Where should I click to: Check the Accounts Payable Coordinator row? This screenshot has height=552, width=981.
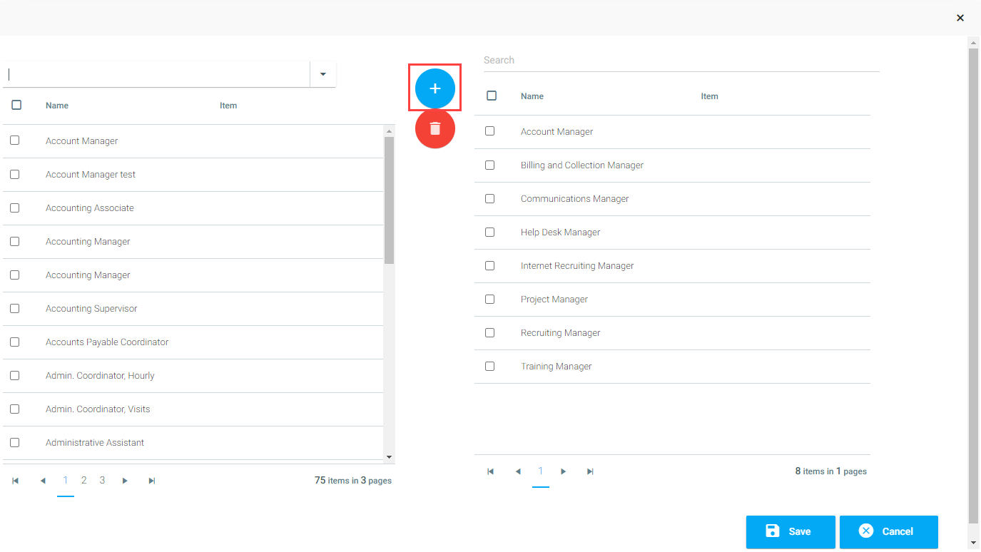[14, 342]
